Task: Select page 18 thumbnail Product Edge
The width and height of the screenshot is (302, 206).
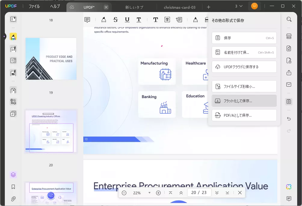Action: tap(51, 59)
